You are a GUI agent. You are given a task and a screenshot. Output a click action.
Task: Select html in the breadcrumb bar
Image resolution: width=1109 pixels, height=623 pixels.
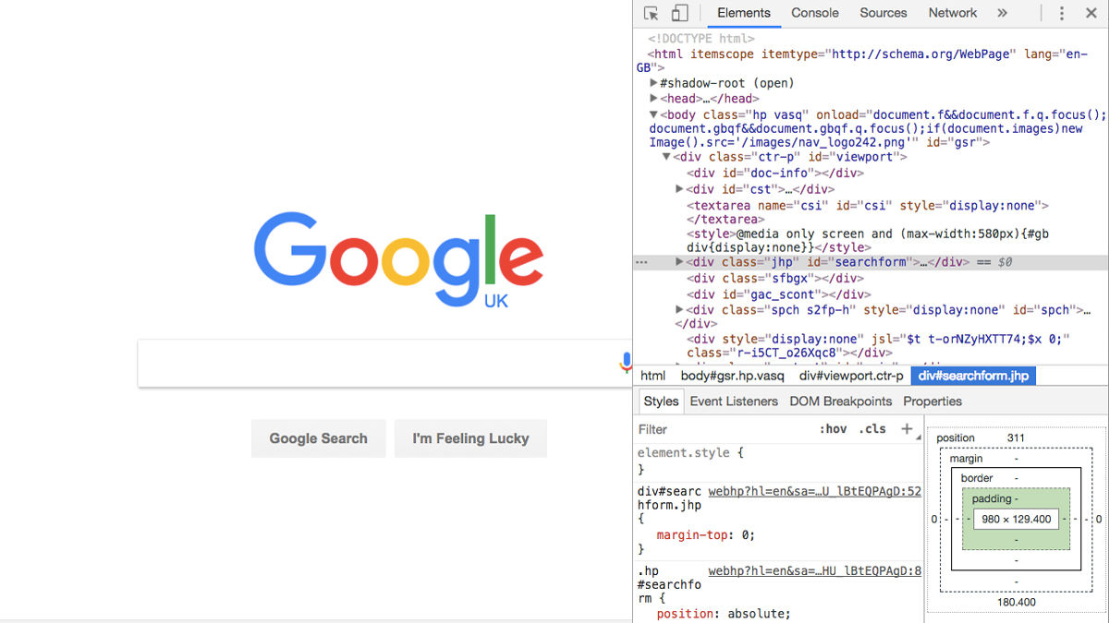pos(653,376)
